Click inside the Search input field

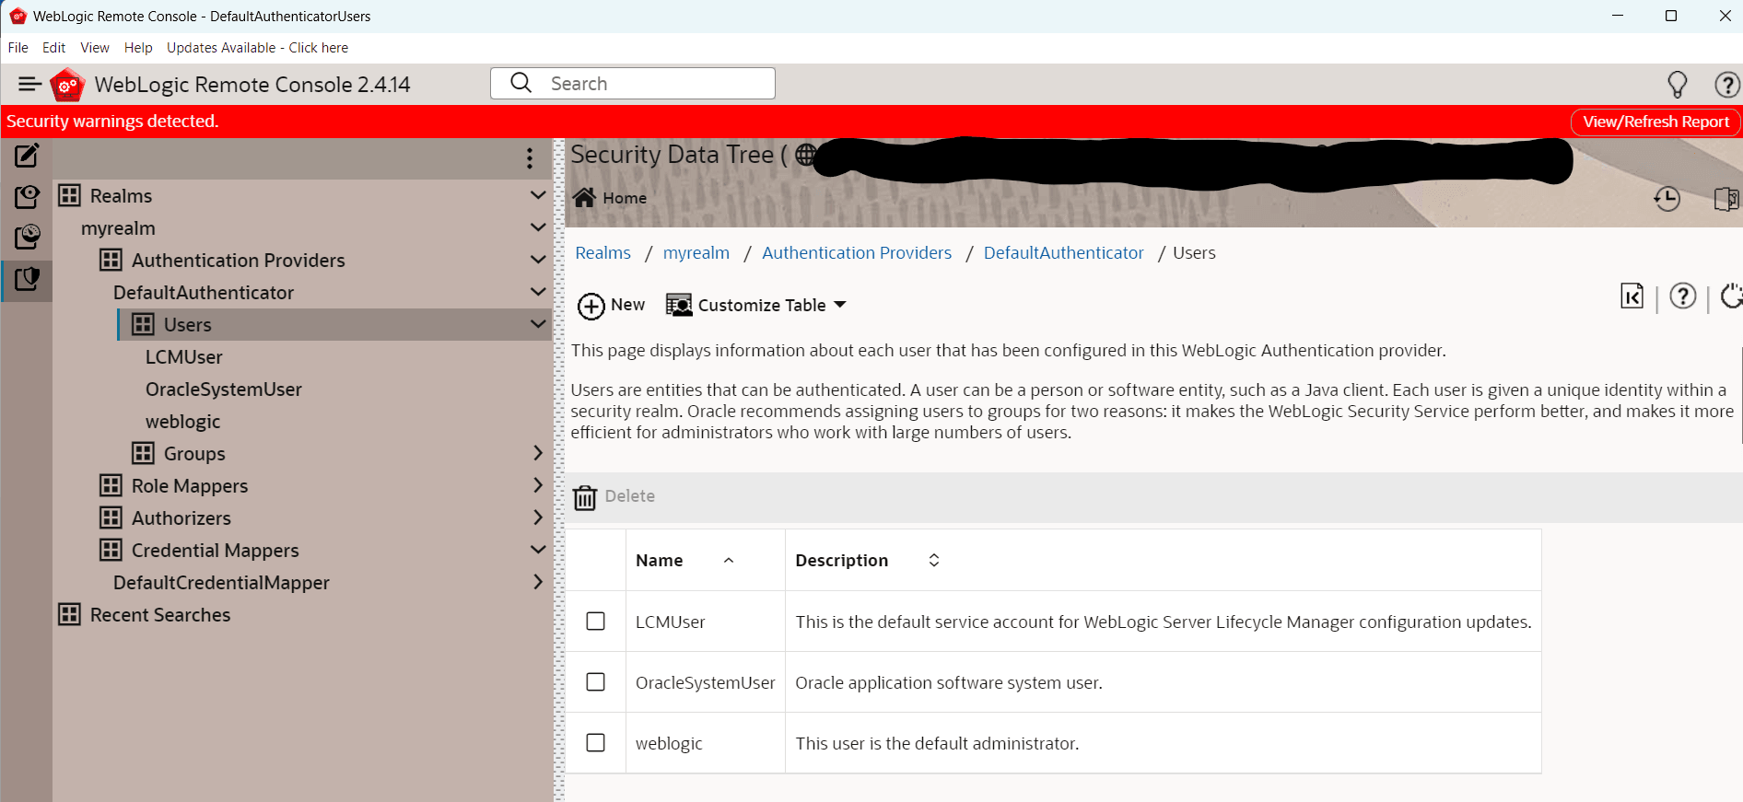click(633, 83)
